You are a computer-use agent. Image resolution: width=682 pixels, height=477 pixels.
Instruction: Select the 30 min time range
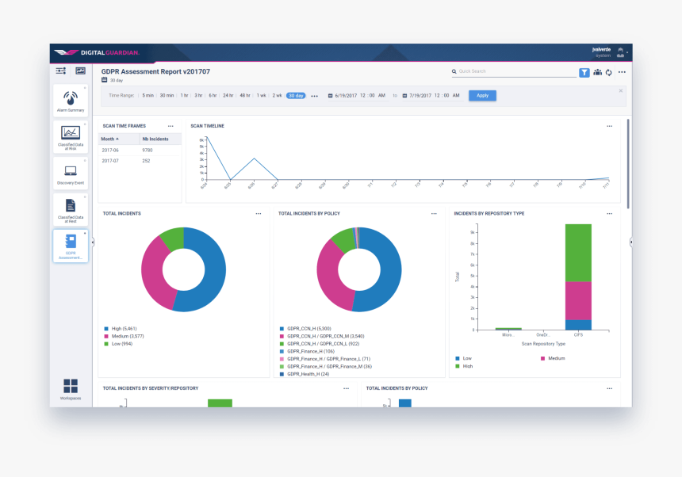point(167,96)
